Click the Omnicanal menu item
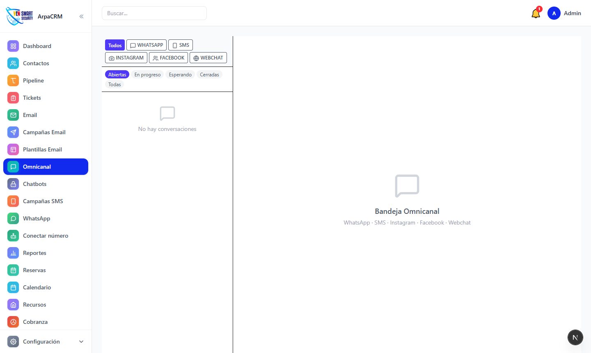Image resolution: width=591 pixels, height=353 pixels. 46,167
